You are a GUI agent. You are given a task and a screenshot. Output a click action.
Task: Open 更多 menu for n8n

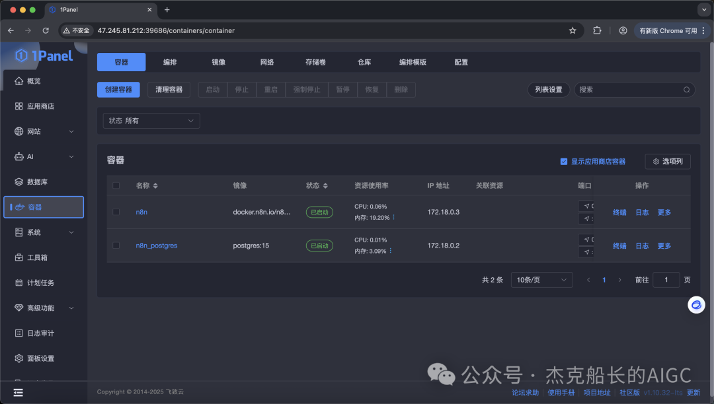(664, 212)
